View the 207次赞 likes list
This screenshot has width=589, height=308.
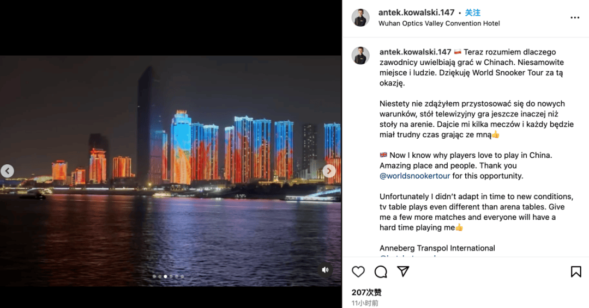point(366,292)
